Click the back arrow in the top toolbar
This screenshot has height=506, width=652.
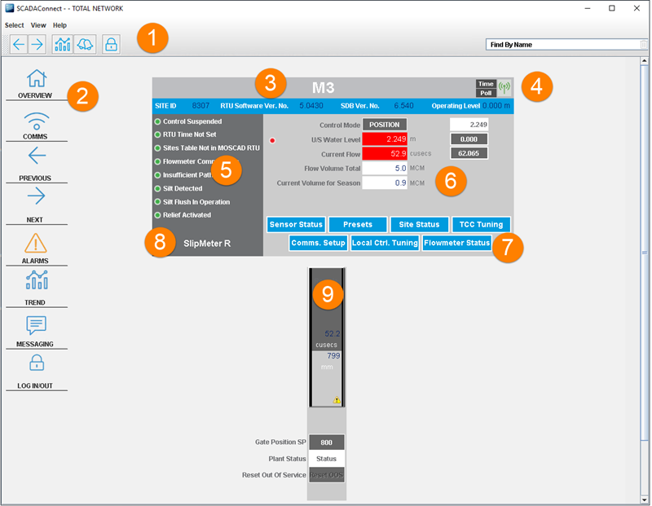[x=19, y=44]
